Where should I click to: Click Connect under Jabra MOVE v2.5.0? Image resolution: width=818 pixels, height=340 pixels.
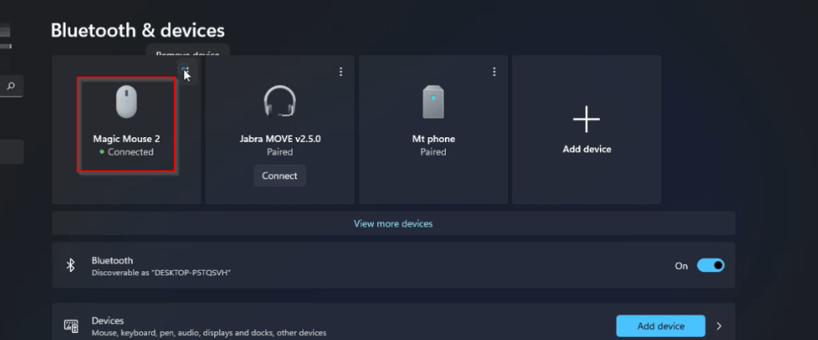tap(280, 176)
